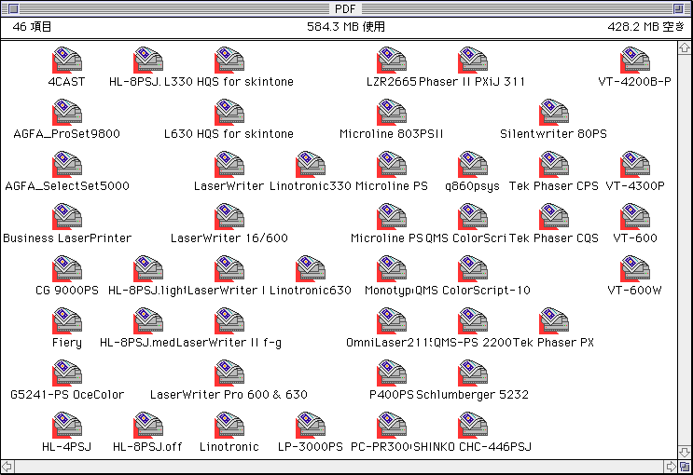Image resolution: width=693 pixels, height=475 pixels.
Task: Select the Linotronic330 file icon
Action: coord(311,164)
